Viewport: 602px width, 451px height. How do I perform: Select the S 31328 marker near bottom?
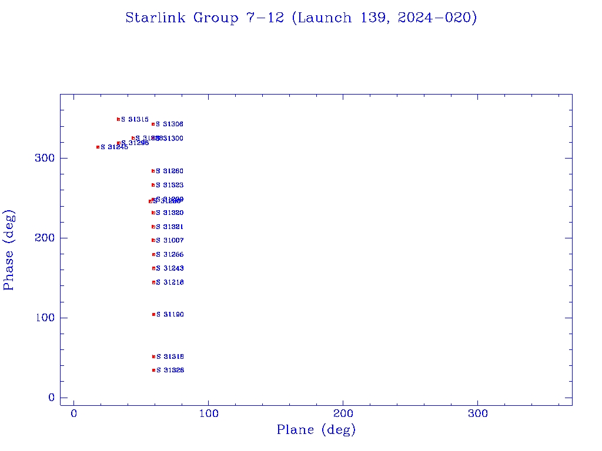tap(153, 370)
